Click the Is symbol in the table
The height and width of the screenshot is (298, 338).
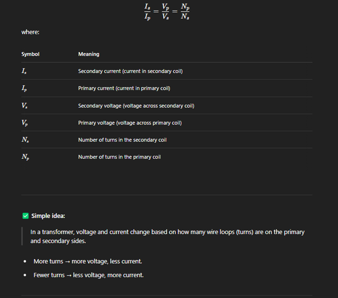pyautogui.click(x=24, y=71)
